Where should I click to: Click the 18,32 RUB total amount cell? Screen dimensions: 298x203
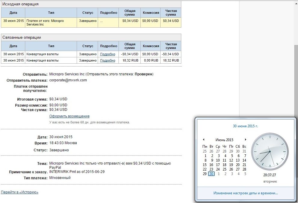coord(130,60)
